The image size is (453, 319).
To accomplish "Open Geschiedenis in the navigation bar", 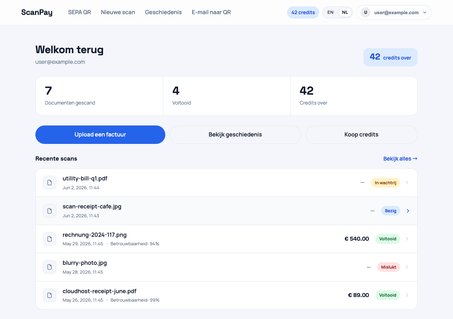I will pos(164,12).
